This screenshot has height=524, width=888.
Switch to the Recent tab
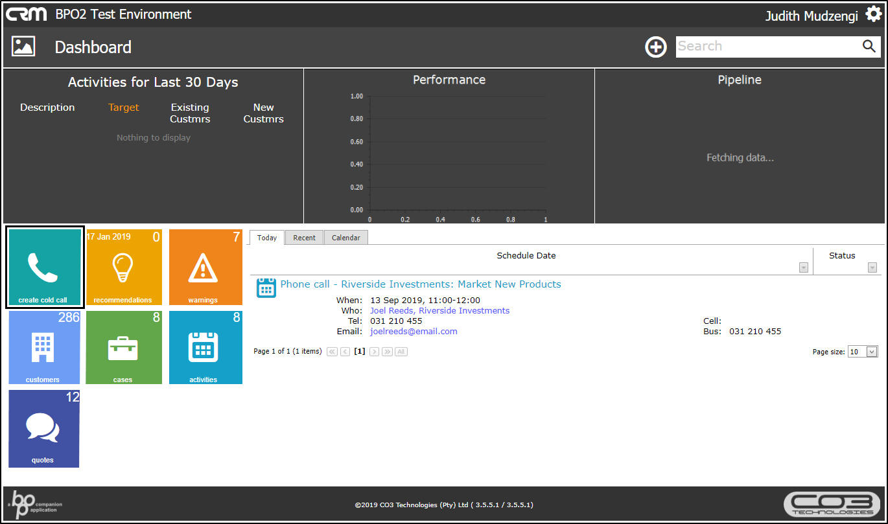click(x=304, y=238)
